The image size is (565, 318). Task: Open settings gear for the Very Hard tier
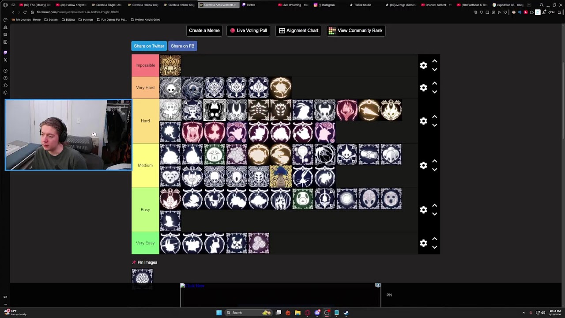click(423, 87)
